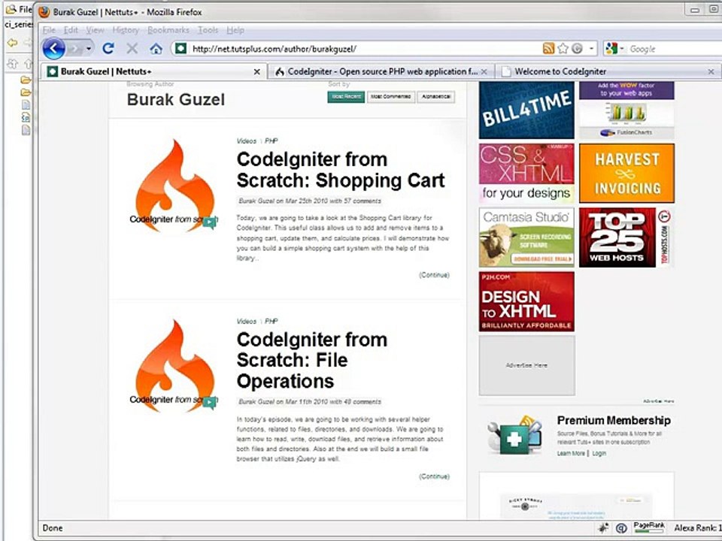Open the Videos category on File Operations post
This screenshot has width=722, height=541.
[x=247, y=321]
